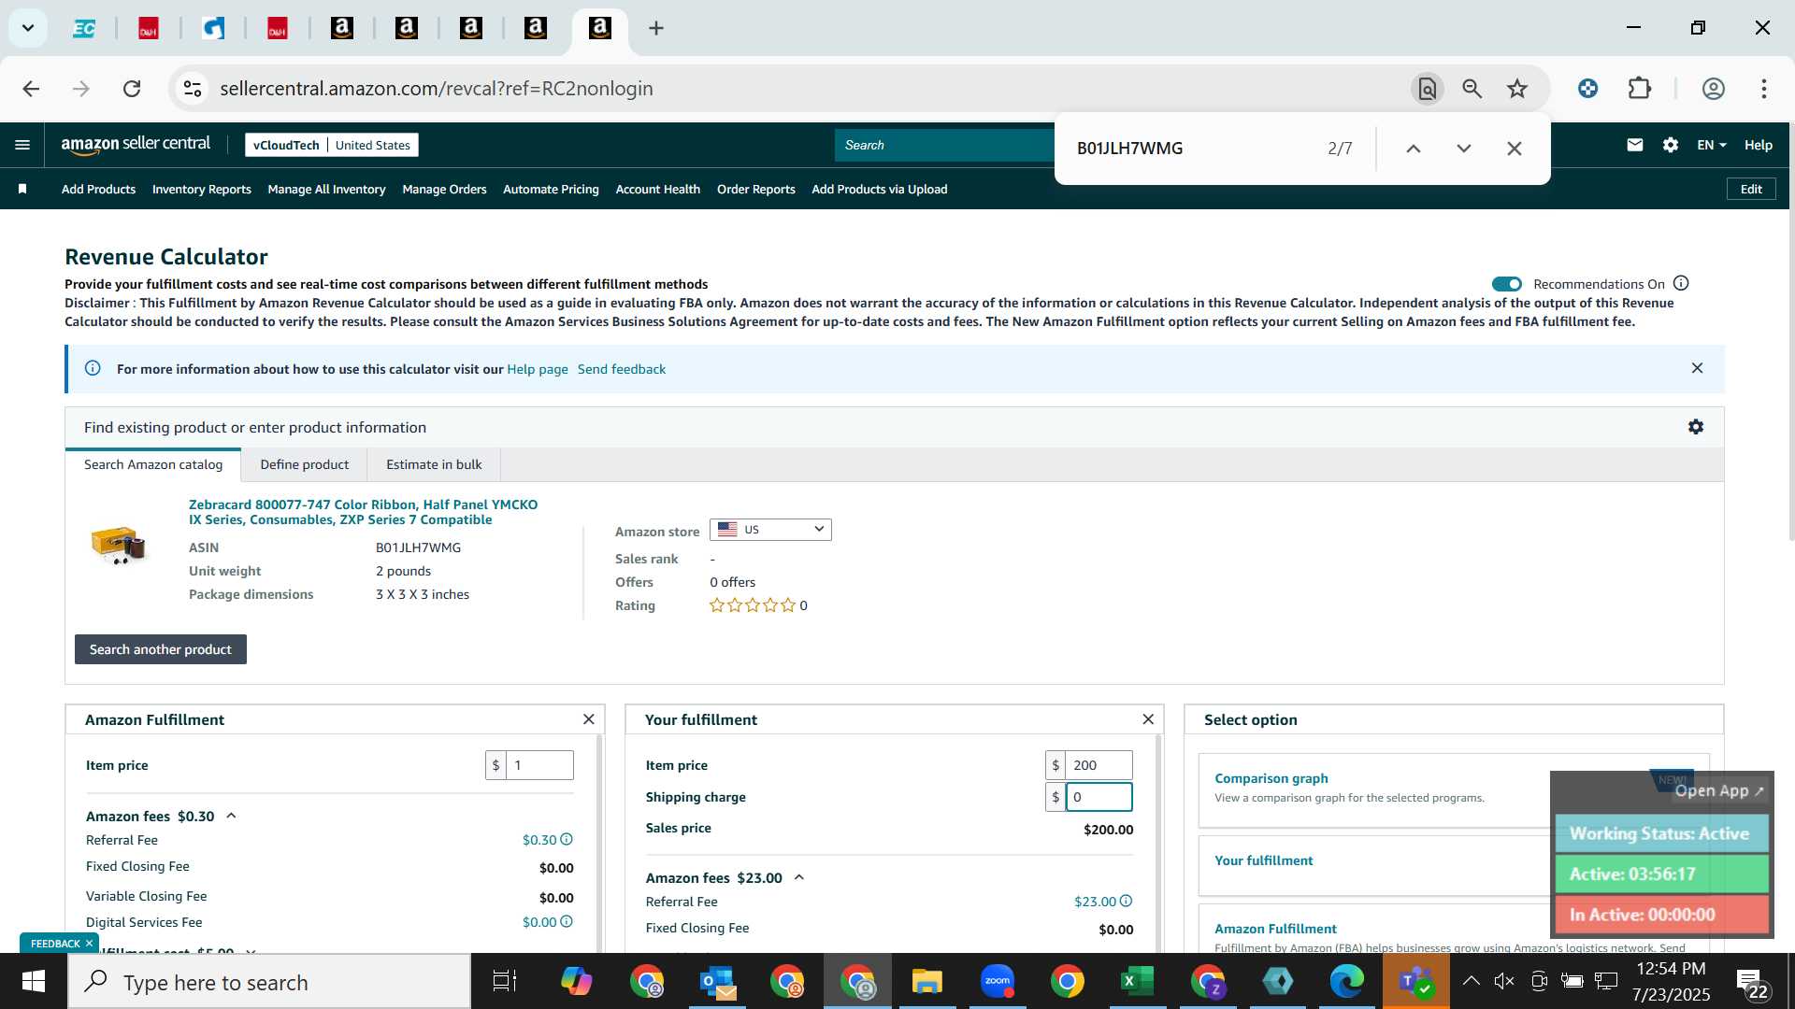
Task: Click vCloudTech United States account switcher
Action: [331, 145]
